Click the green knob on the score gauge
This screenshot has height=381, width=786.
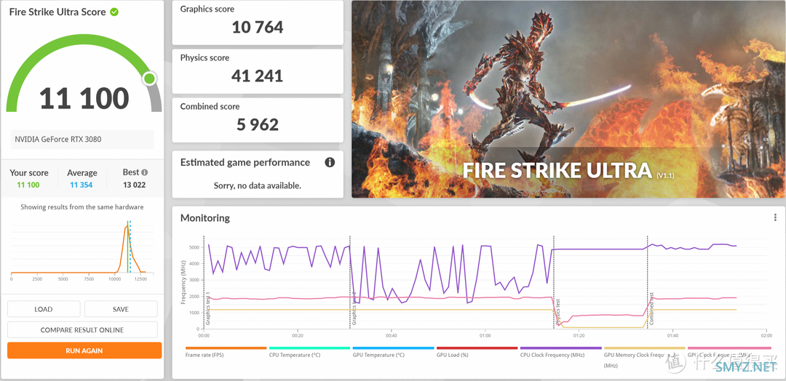(149, 79)
